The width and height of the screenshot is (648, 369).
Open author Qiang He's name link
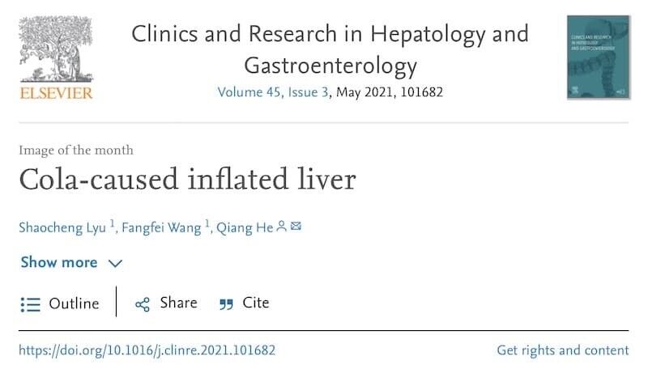[245, 228]
